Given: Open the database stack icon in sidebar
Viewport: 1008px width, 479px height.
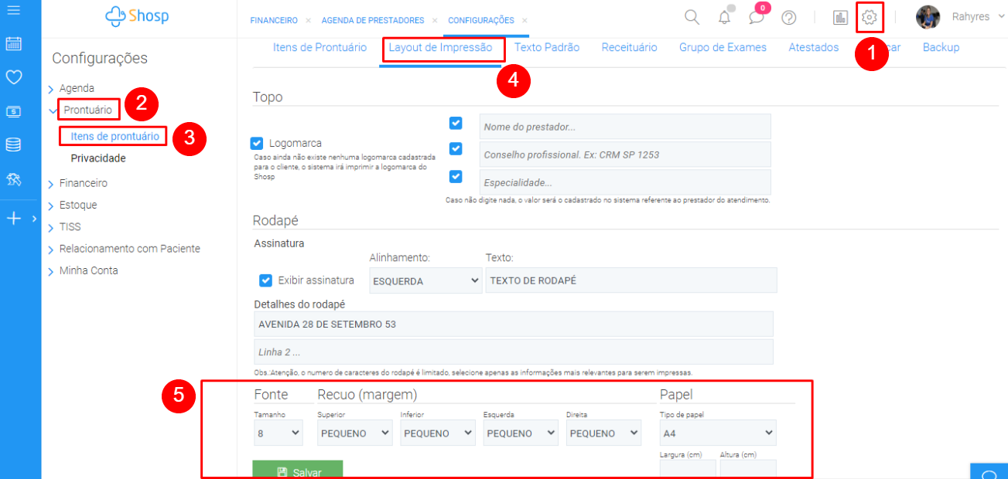Looking at the screenshot, I should pyautogui.click(x=13, y=145).
